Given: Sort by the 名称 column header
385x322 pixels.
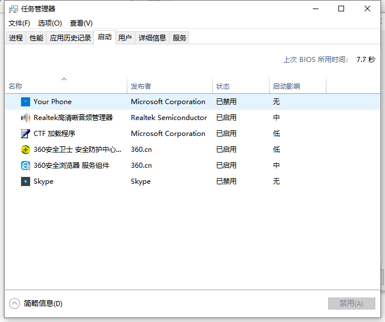Looking at the screenshot, I should click(66, 85).
